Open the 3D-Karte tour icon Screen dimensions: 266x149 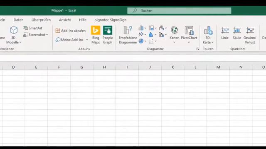pos(208,30)
